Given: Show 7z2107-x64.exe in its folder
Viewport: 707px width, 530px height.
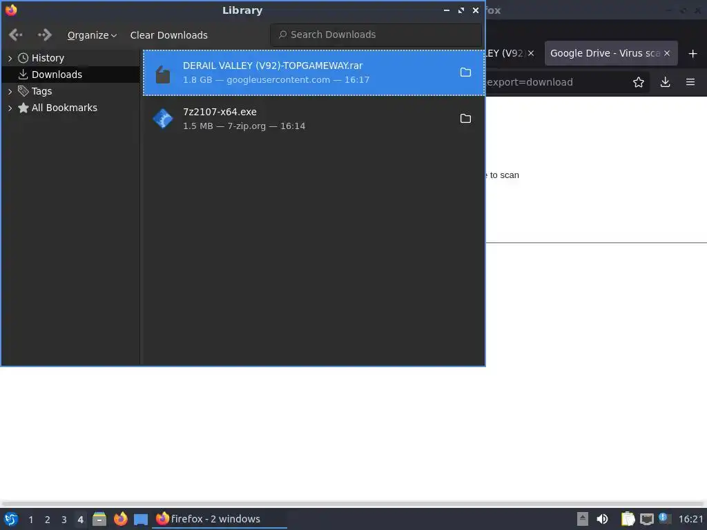Looking at the screenshot, I should point(465,119).
